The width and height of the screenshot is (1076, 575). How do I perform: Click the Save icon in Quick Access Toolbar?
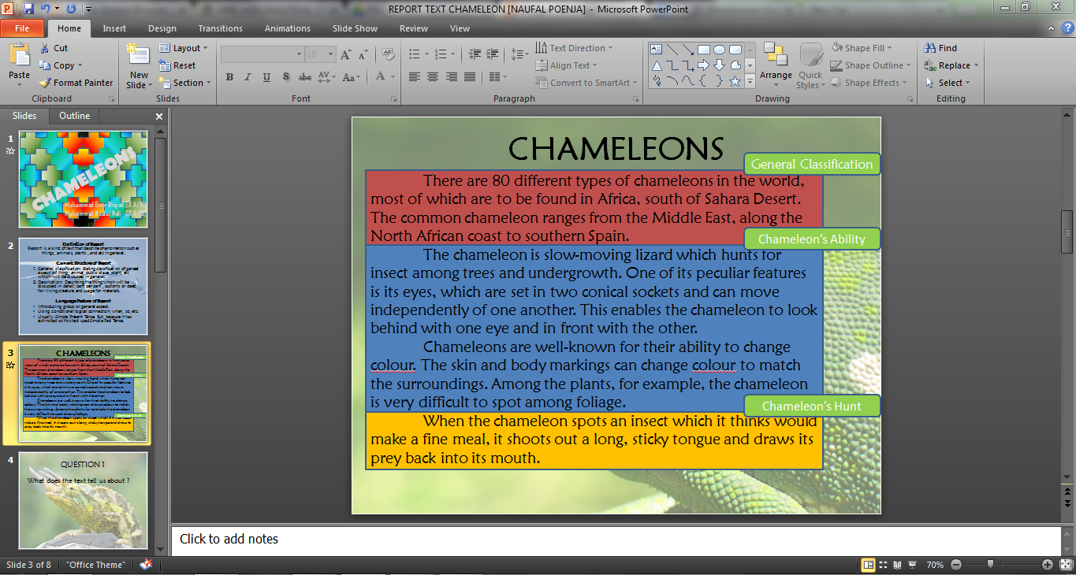[29, 9]
